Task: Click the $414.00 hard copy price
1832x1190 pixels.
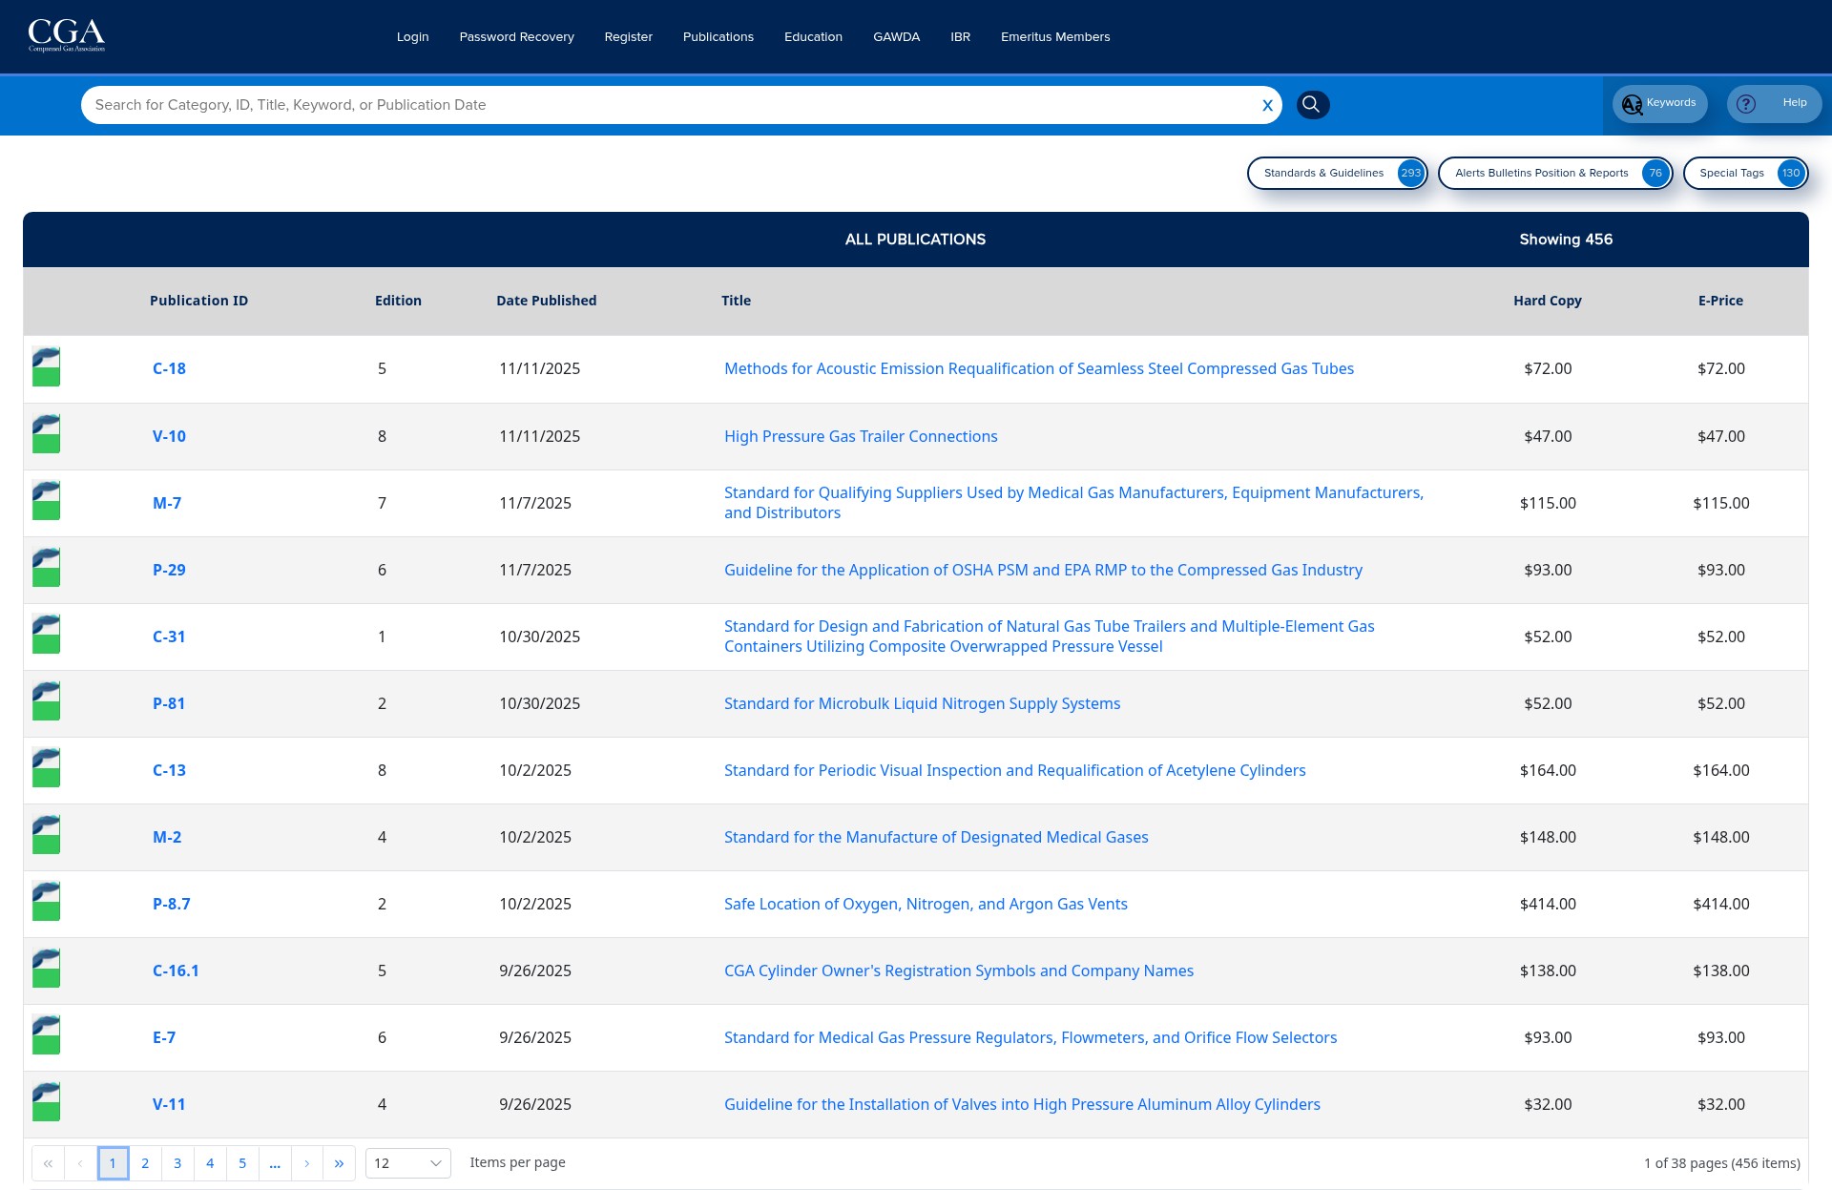Action: click(x=1548, y=904)
